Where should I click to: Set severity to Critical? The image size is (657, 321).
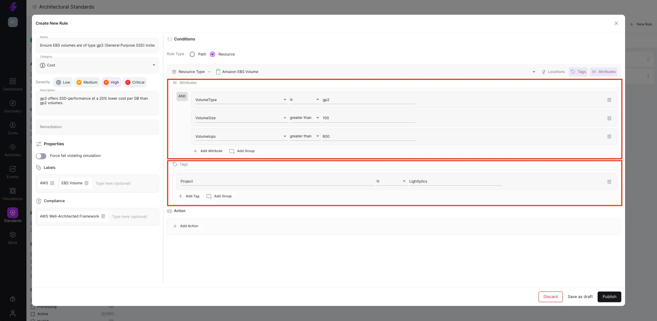tap(135, 82)
